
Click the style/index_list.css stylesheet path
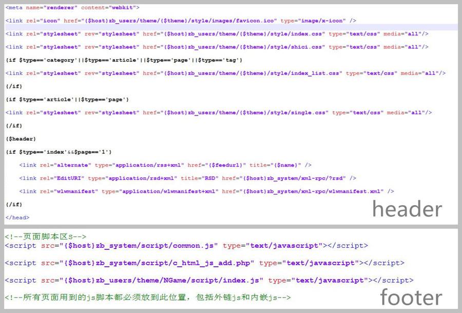252,73
